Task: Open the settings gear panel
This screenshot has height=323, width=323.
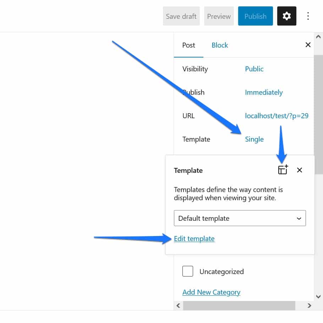Action: (286, 16)
